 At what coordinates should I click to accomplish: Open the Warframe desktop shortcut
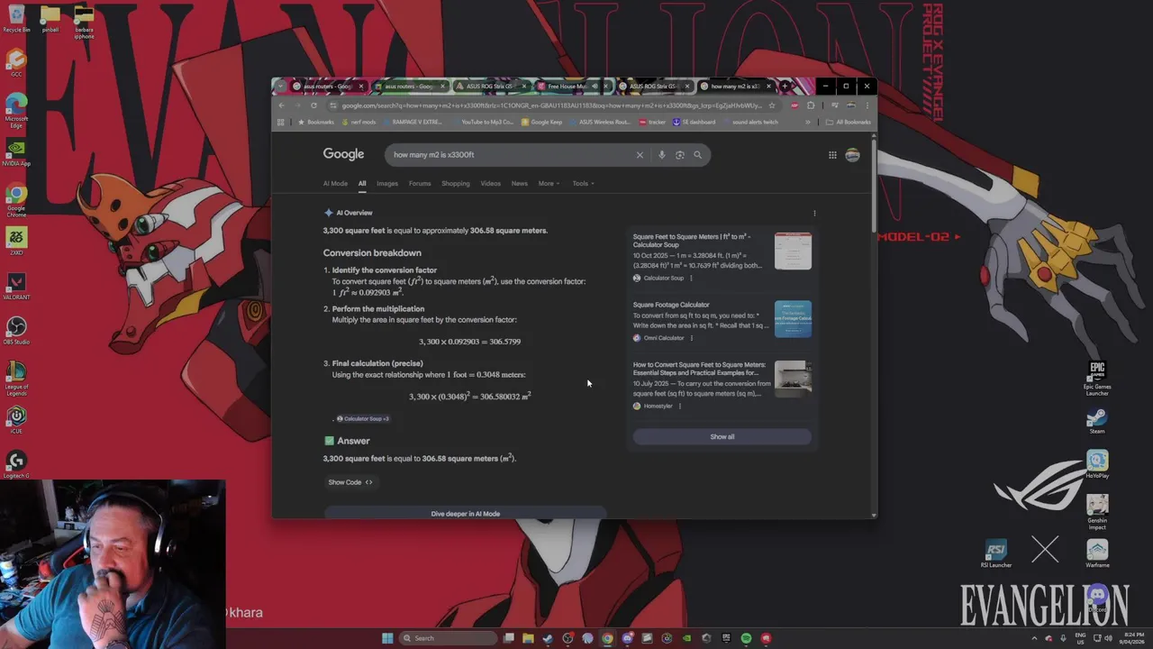pos(1097,553)
